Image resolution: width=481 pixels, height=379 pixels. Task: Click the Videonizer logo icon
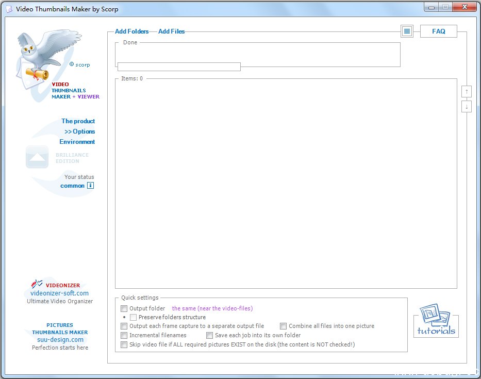(37, 284)
